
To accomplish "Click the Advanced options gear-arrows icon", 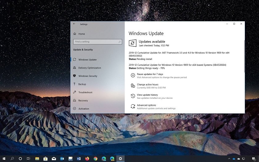I will (133, 106).
